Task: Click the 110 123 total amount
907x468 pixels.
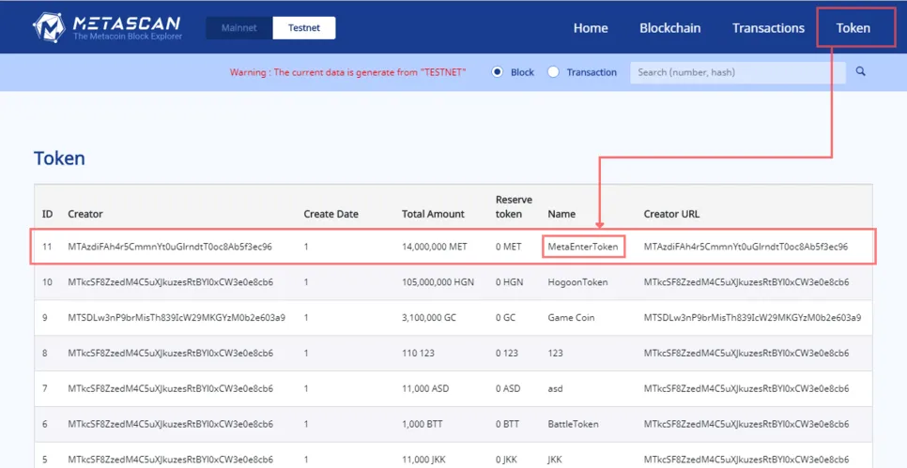Action: click(x=418, y=353)
